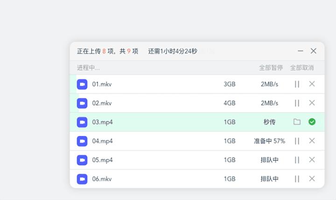
Task: Minimize the upload panel
Action: pos(301,51)
